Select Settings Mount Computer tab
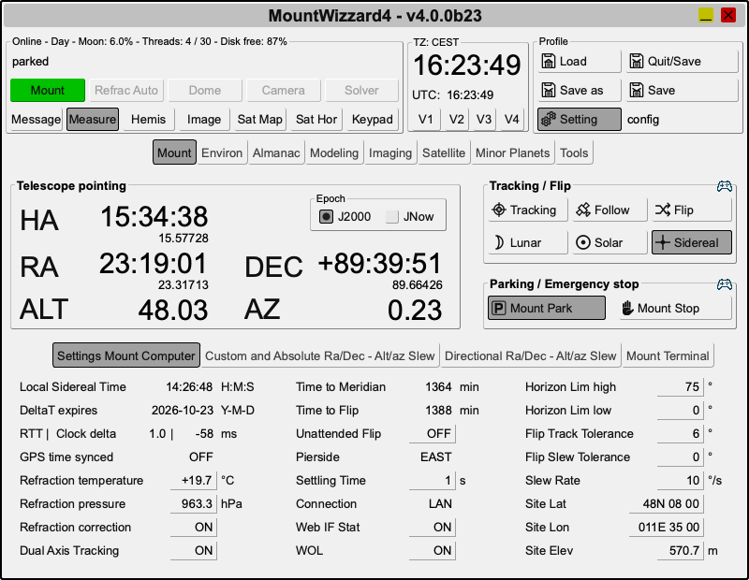Image resolution: width=749 pixels, height=580 pixels. [x=126, y=356]
